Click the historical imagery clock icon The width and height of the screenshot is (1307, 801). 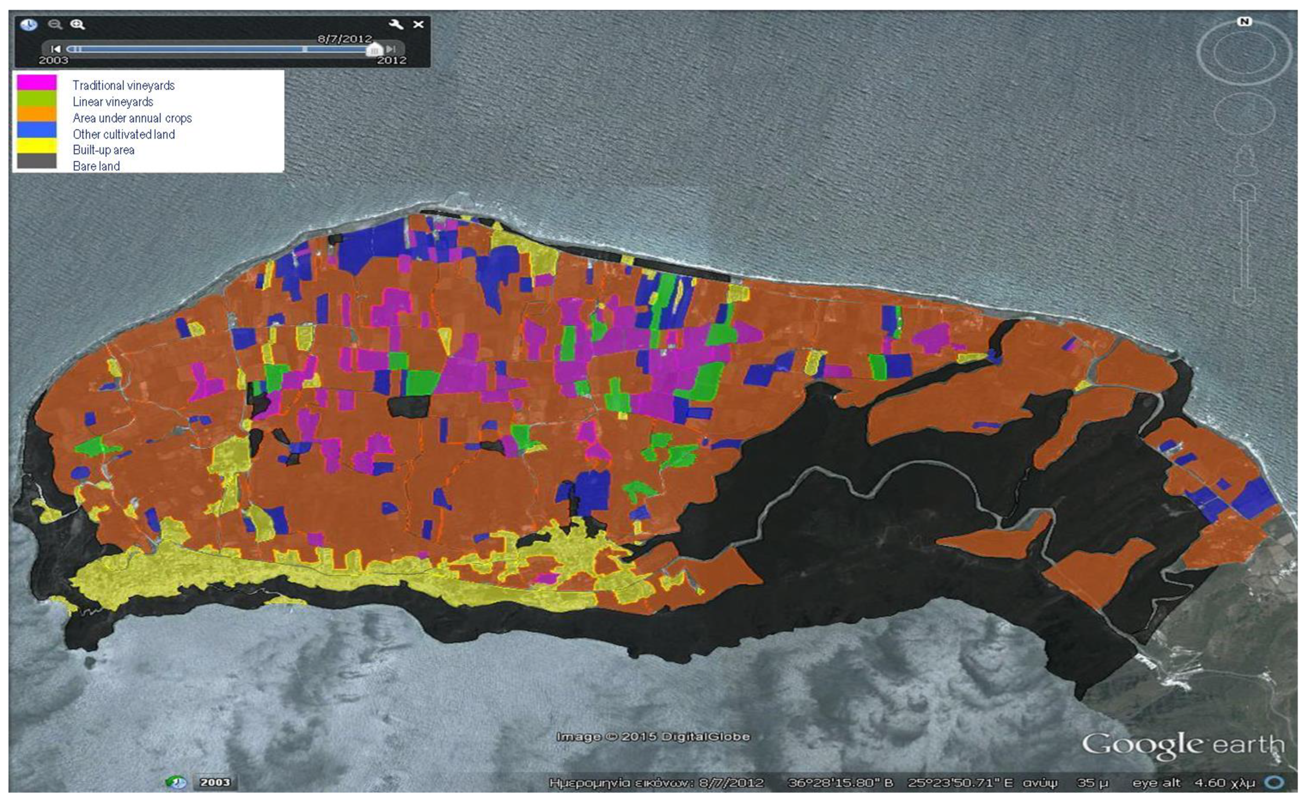point(29,25)
